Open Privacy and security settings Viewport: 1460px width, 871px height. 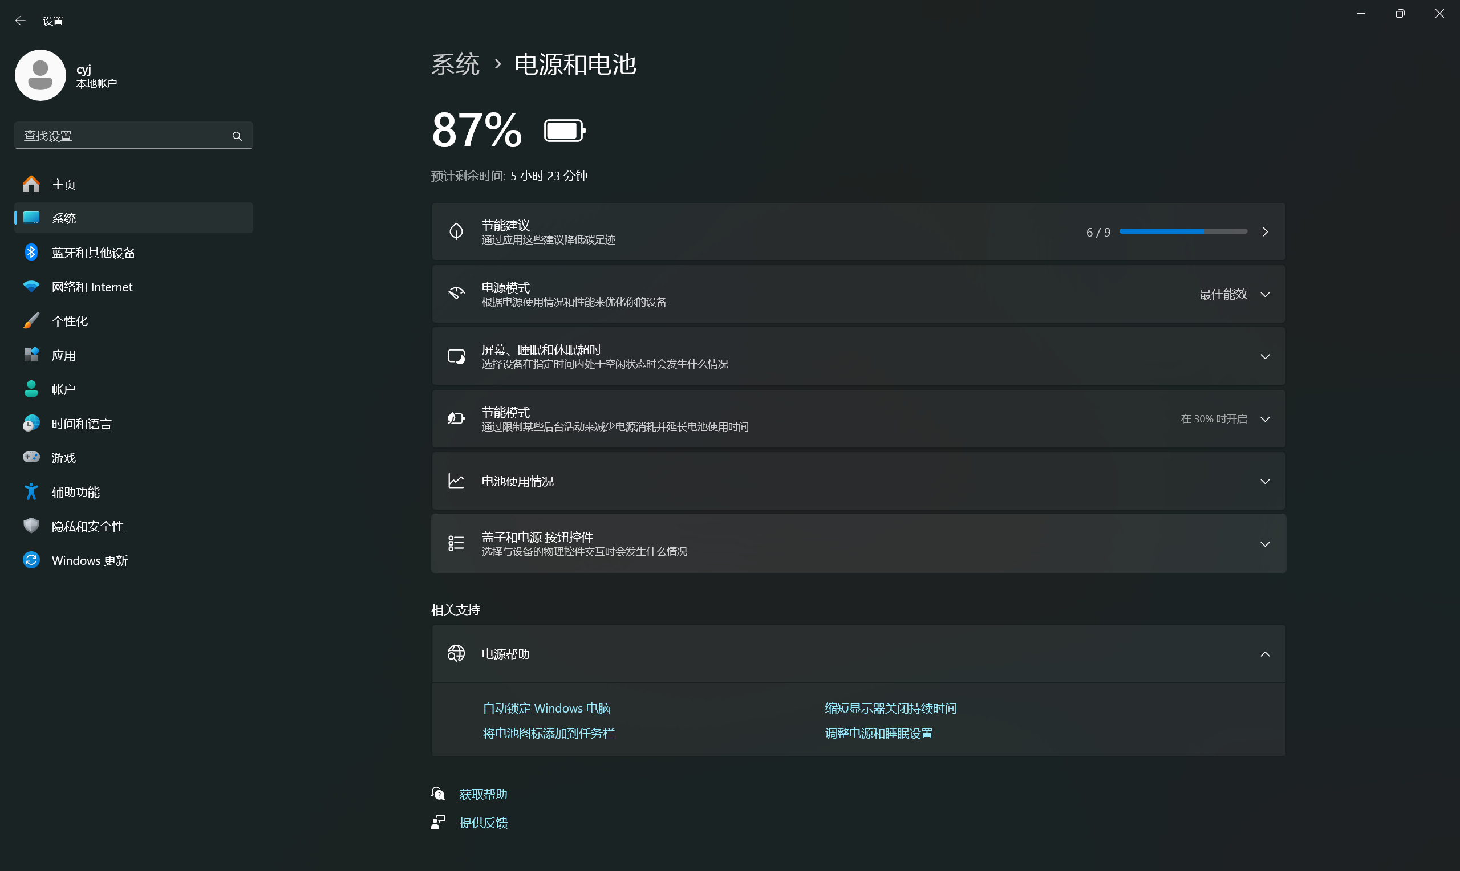[x=87, y=526]
